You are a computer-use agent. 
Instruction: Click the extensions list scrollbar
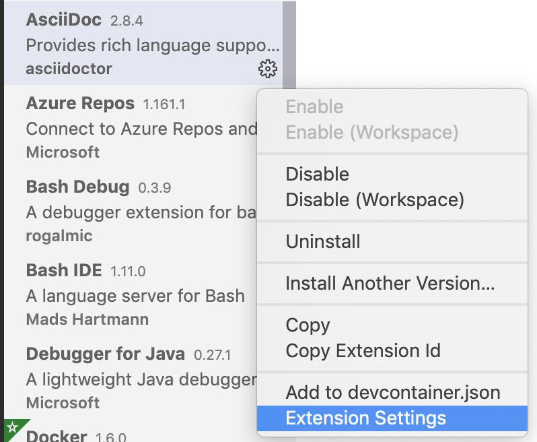click(x=289, y=40)
